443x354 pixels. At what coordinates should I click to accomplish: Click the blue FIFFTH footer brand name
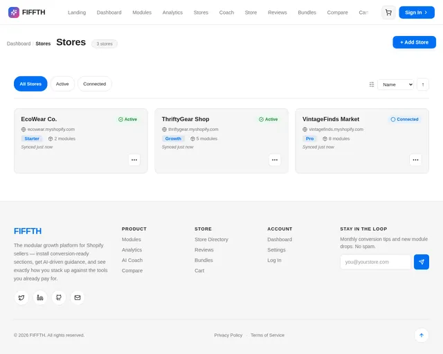coord(28,231)
